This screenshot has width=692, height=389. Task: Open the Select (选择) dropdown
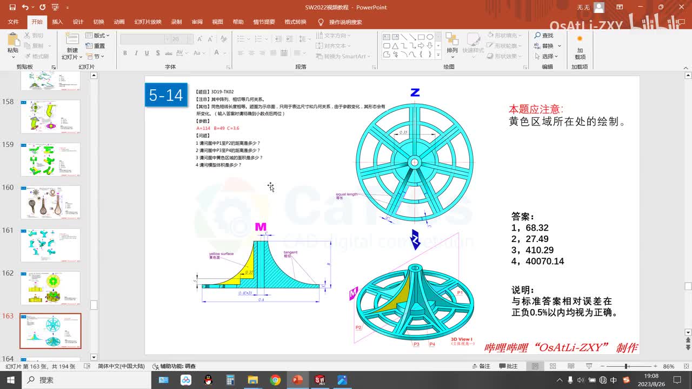(x=547, y=56)
